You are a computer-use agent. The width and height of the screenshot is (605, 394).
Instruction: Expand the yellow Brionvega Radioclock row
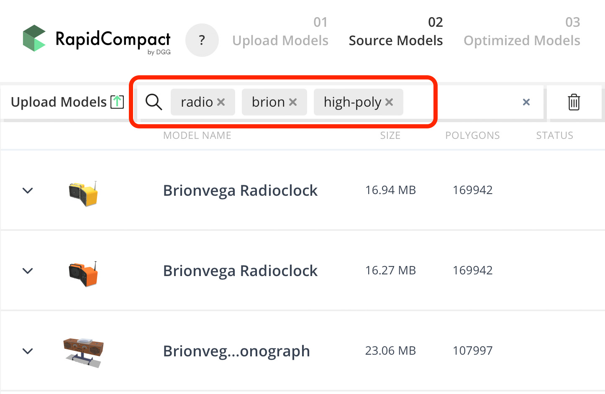[x=28, y=191]
